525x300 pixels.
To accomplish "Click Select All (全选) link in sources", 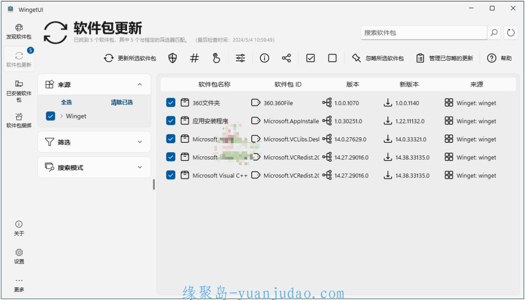I will coord(66,102).
